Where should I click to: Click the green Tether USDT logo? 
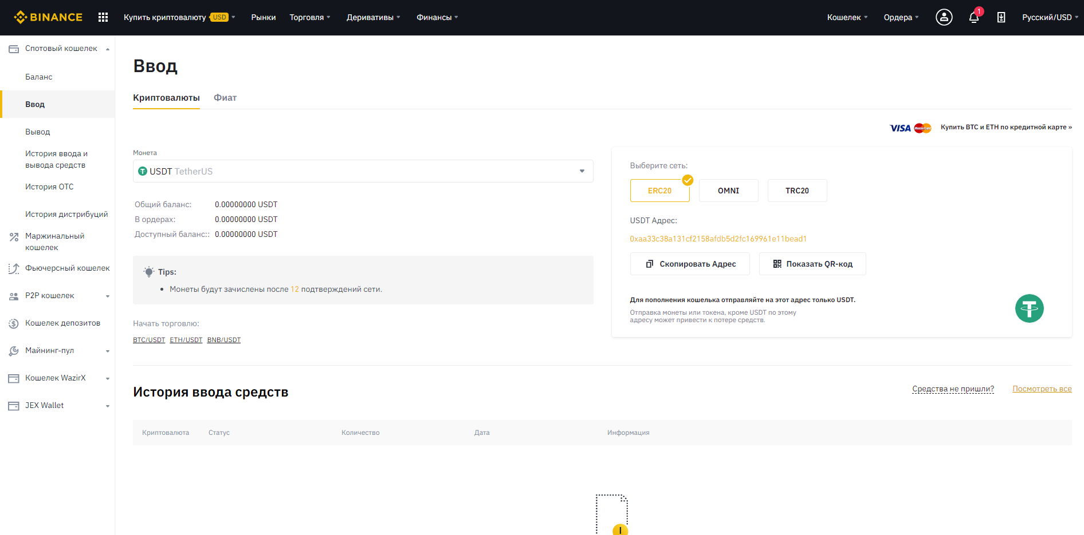(x=1029, y=308)
